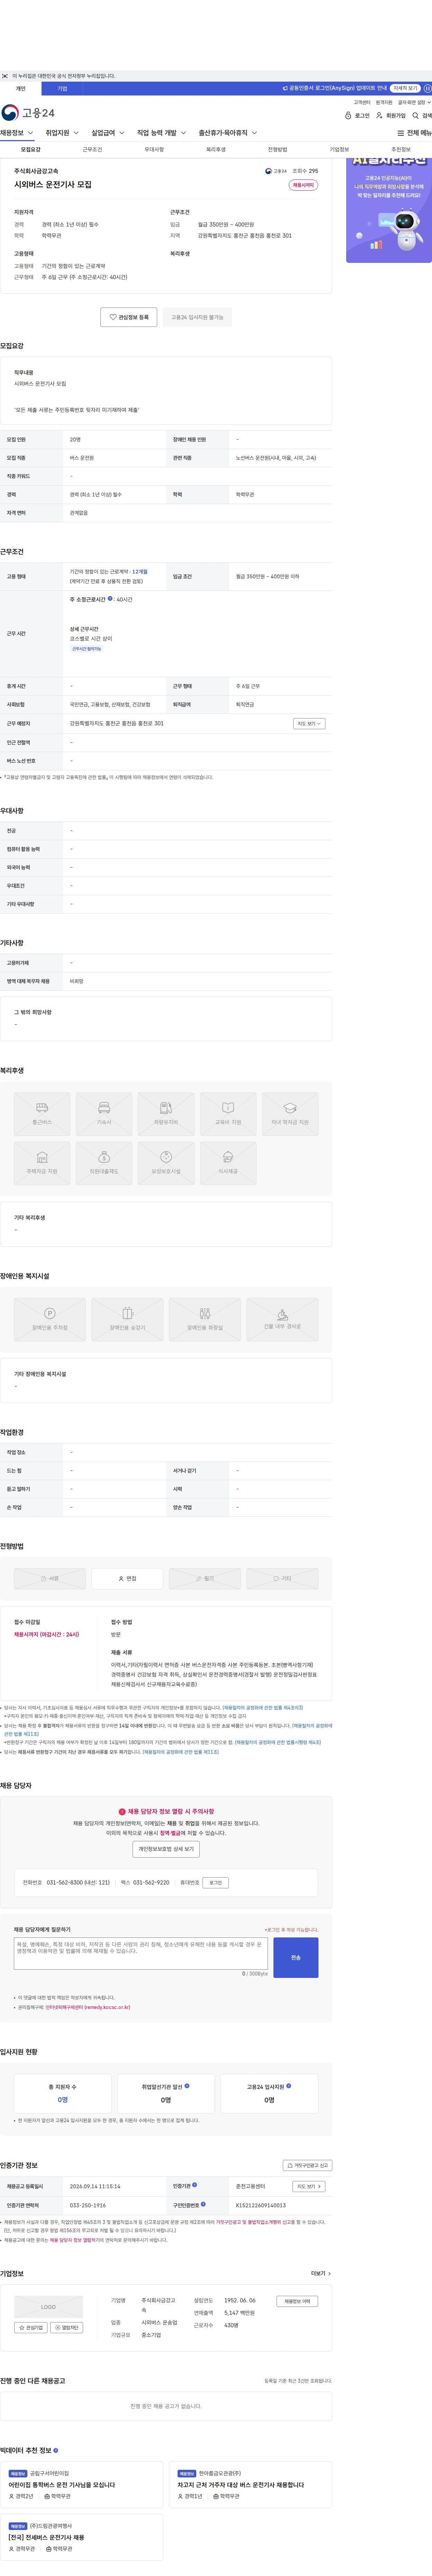The image size is (432, 2576).
Task: Click the 차량유지비 welfare icon
Action: click(x=166, y=1114)
